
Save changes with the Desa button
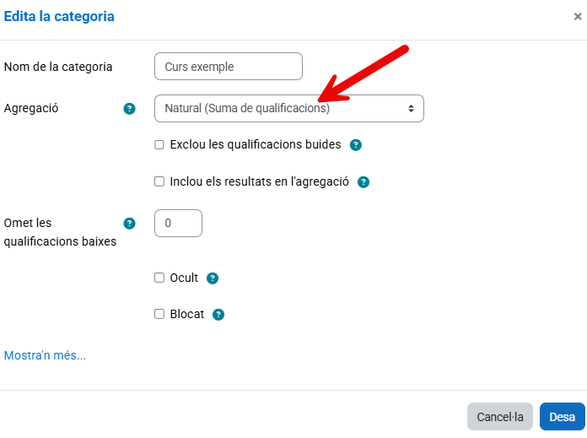(x=562, y=417)
